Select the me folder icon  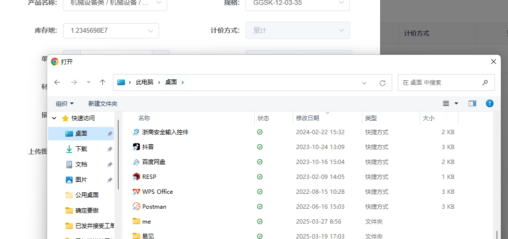[136, 221]
